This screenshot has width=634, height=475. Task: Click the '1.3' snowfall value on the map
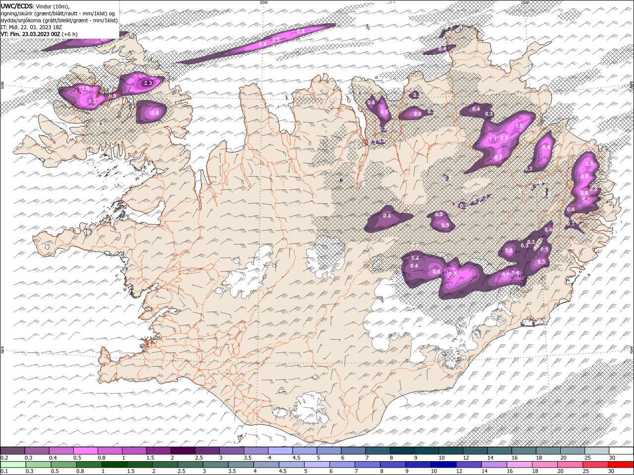[x=92, y=101]
